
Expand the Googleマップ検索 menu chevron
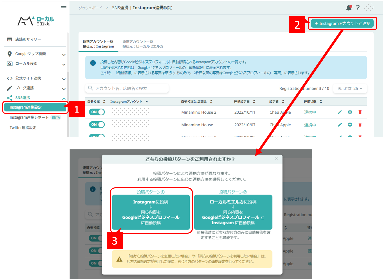click(64, 55)
